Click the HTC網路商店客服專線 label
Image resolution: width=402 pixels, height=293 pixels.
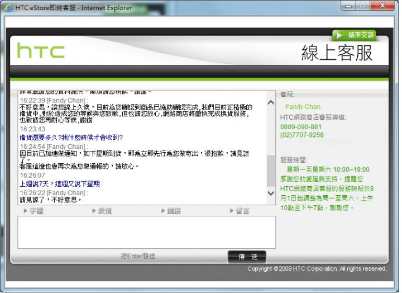click(313, 117)
